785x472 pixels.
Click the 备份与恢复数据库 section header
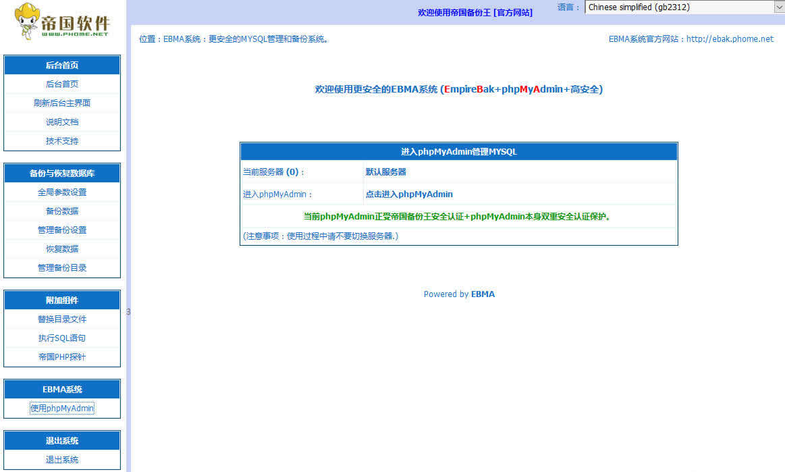click(x=62, y=174)
